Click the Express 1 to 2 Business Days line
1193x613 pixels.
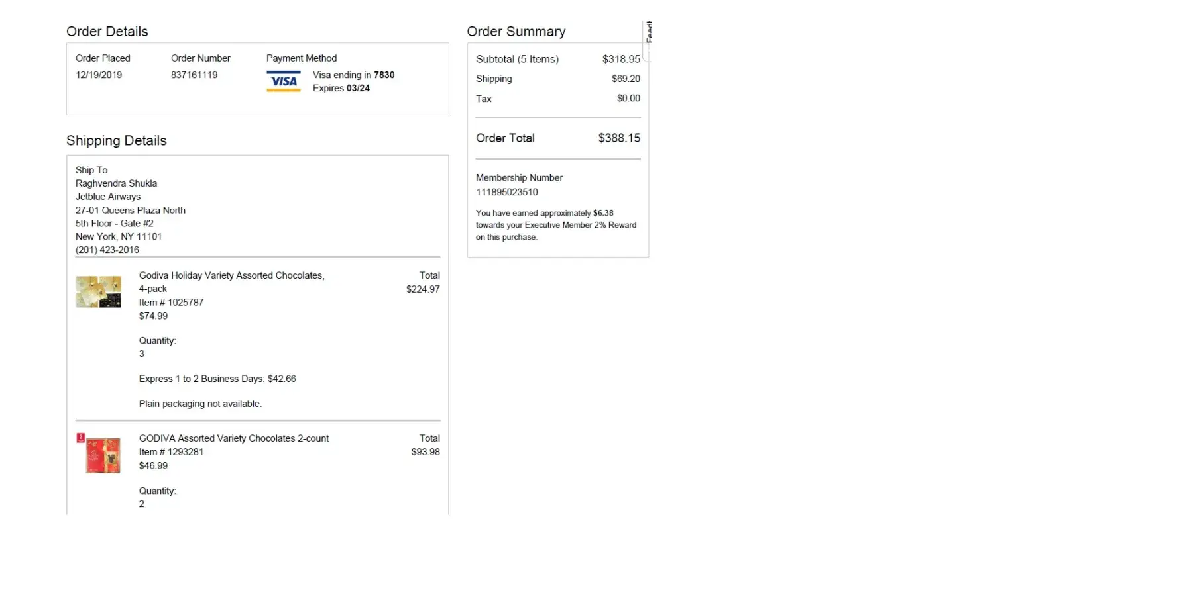tap(217, 379)
